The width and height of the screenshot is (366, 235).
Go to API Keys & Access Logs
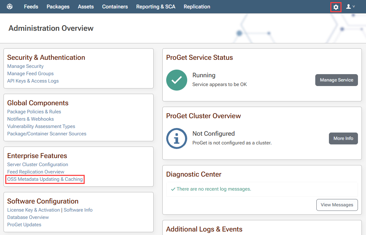pyautogui.click(x=33, y=81)
